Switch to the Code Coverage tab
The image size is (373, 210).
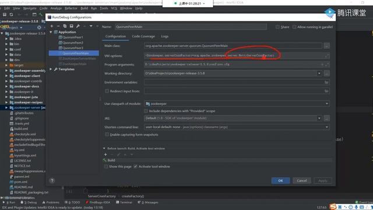[143, 36]
